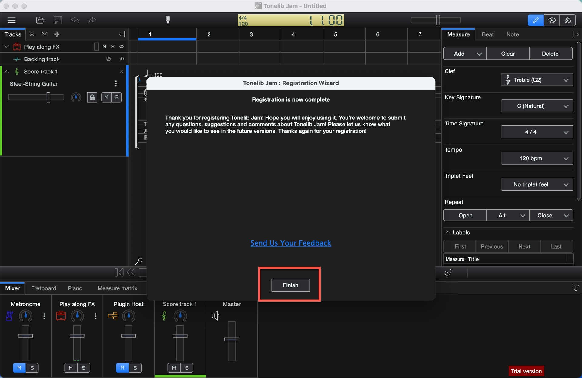This screenshot has height=378, width=582.
Task: Open the Key Signature C (Natural) dropdown
Action: tap(537, 106)
